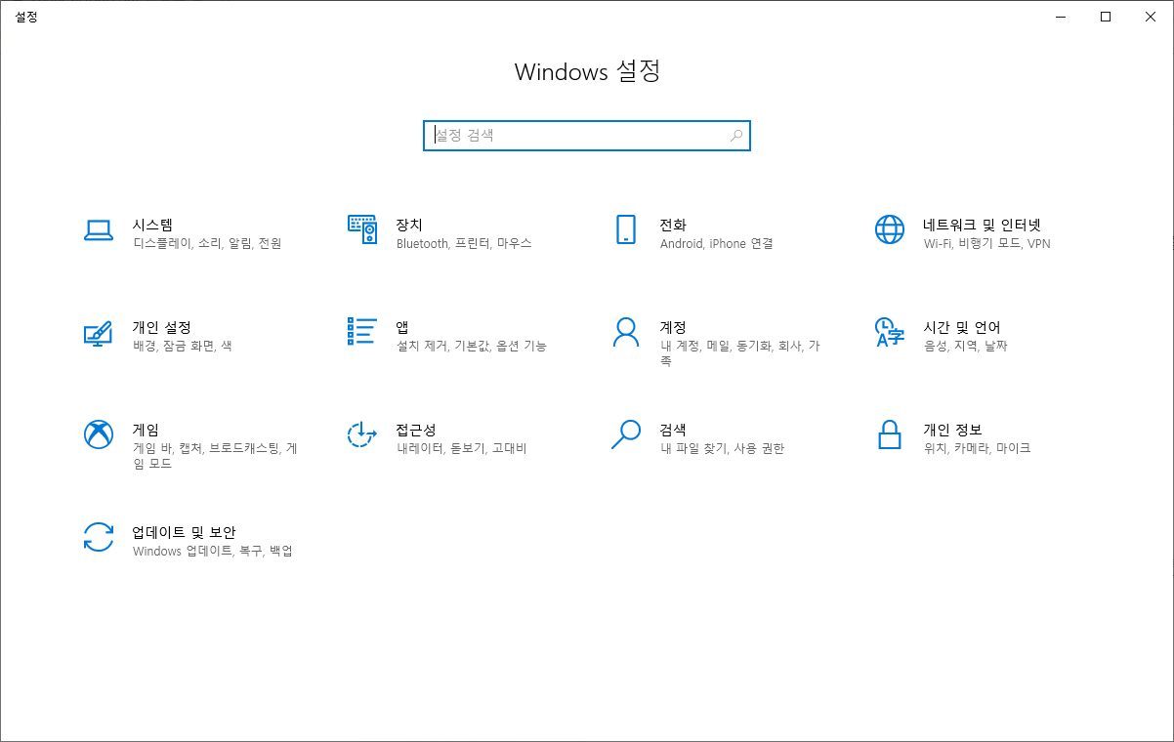The width and height of the screenshot is (1174, 742).
Task: Select the 검색 category title
Action: coord(673,430)
